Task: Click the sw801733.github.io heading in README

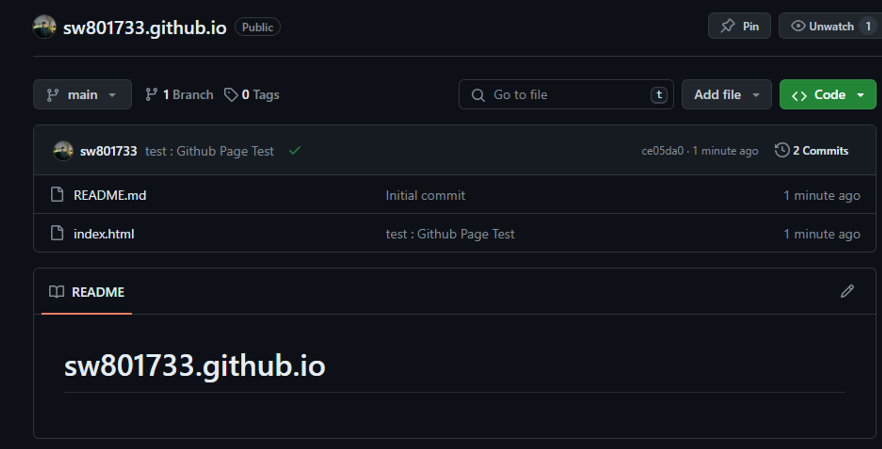Action: tap(194, 366)
